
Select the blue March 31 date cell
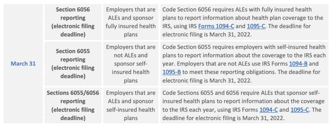coord(23,64)
